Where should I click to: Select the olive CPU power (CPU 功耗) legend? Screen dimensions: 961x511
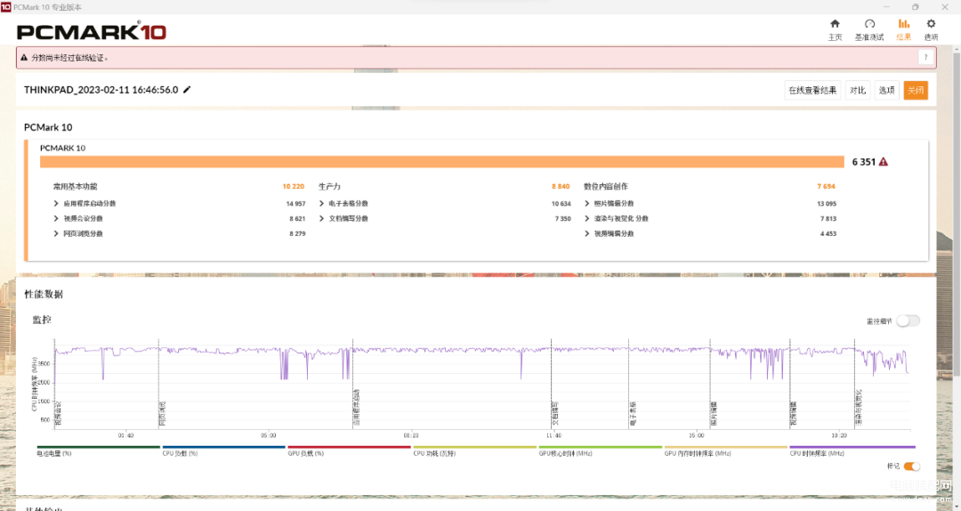[x=475, y=450]
